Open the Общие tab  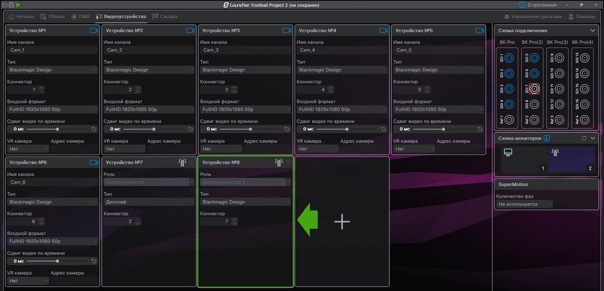click(52, 16)
